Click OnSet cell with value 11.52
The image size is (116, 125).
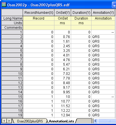pos(63,106)
